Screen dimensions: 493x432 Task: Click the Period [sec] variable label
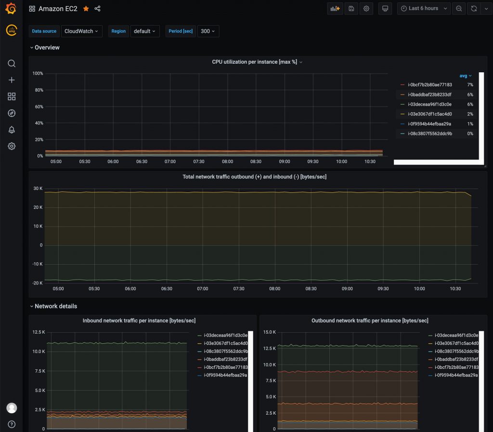(181, 31)
